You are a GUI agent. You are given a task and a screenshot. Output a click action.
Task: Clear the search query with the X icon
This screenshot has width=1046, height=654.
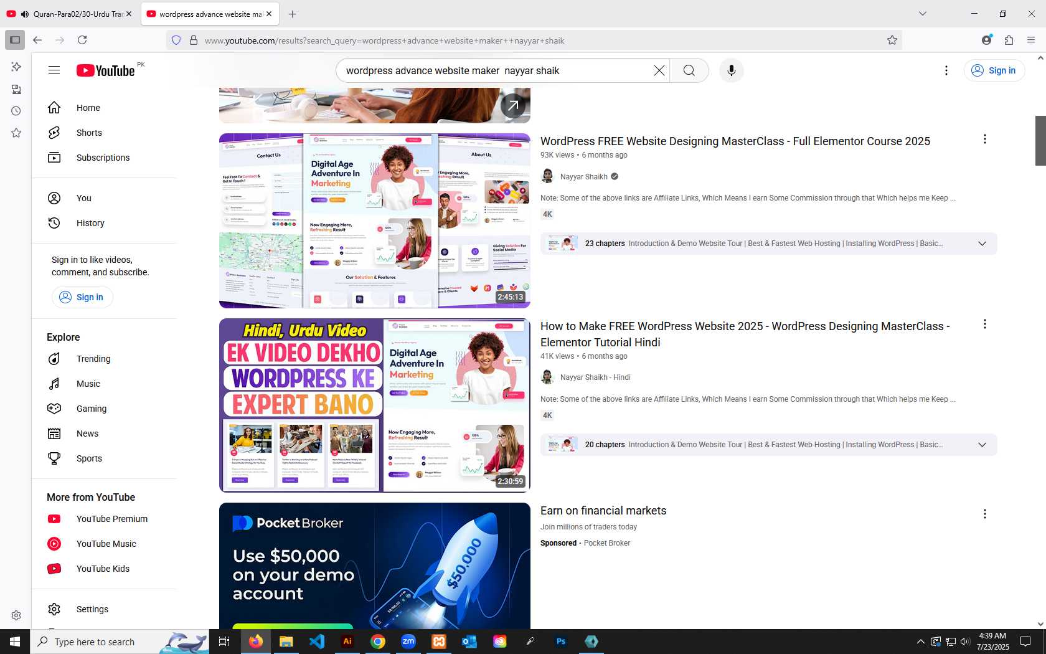pyautogui.click(x=659, y=70)
